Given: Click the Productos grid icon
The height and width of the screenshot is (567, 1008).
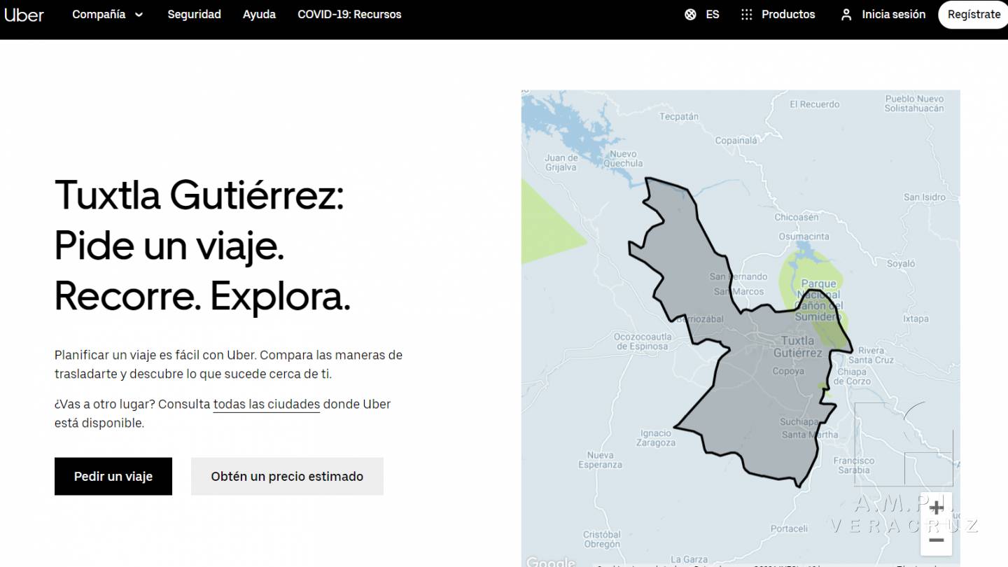Looking at the screenshot, I should [x=747, y=15].
